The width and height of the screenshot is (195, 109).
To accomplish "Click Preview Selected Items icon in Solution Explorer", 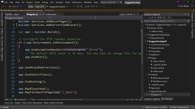I will [170, 18].
